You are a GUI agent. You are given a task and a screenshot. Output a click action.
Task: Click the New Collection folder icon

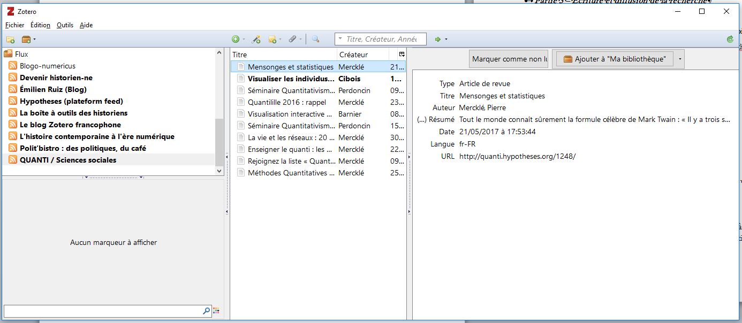[x=10, y=39]
